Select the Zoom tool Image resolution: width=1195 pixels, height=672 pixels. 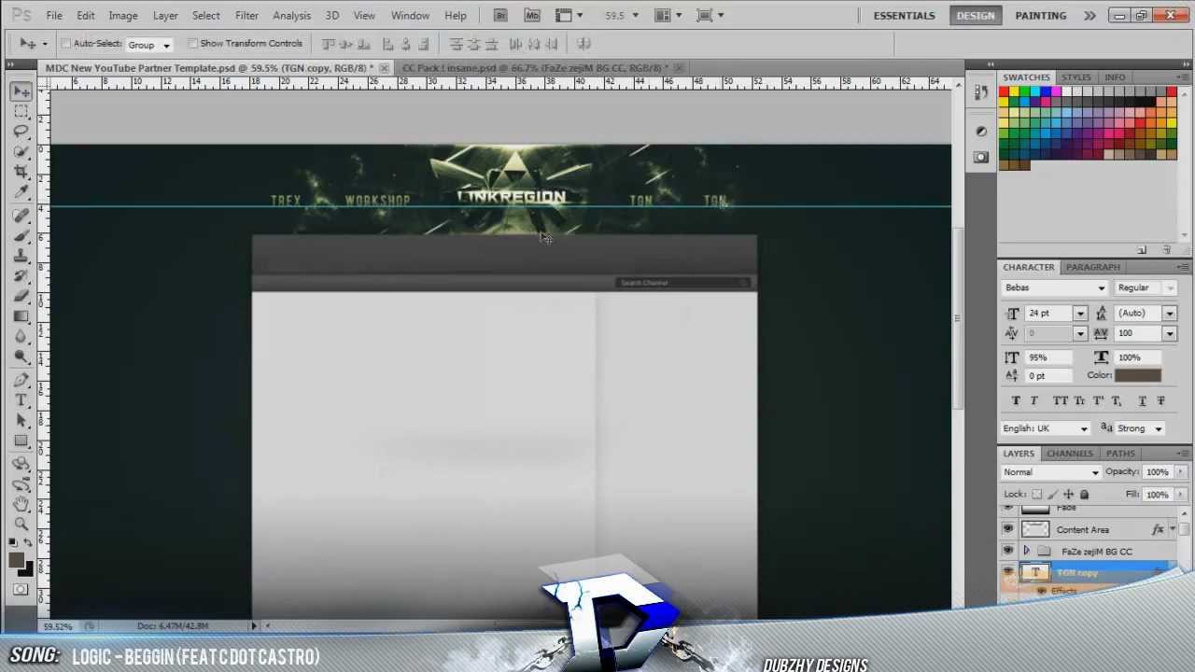click(21, 525)
